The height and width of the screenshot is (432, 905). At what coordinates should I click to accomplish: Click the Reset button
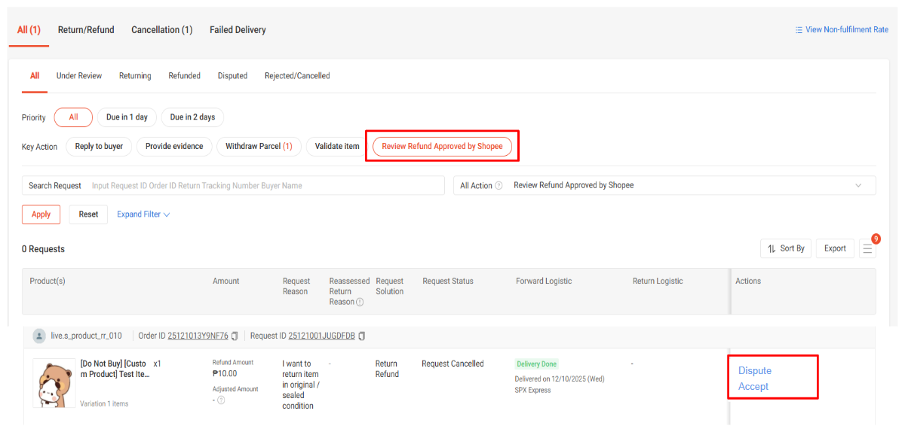click(88, 214)
